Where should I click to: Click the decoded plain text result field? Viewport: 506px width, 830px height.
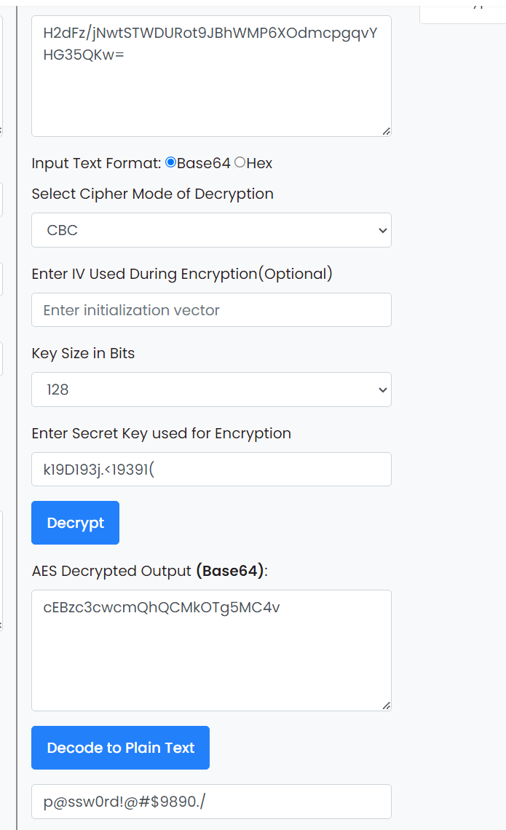(211, 802)
